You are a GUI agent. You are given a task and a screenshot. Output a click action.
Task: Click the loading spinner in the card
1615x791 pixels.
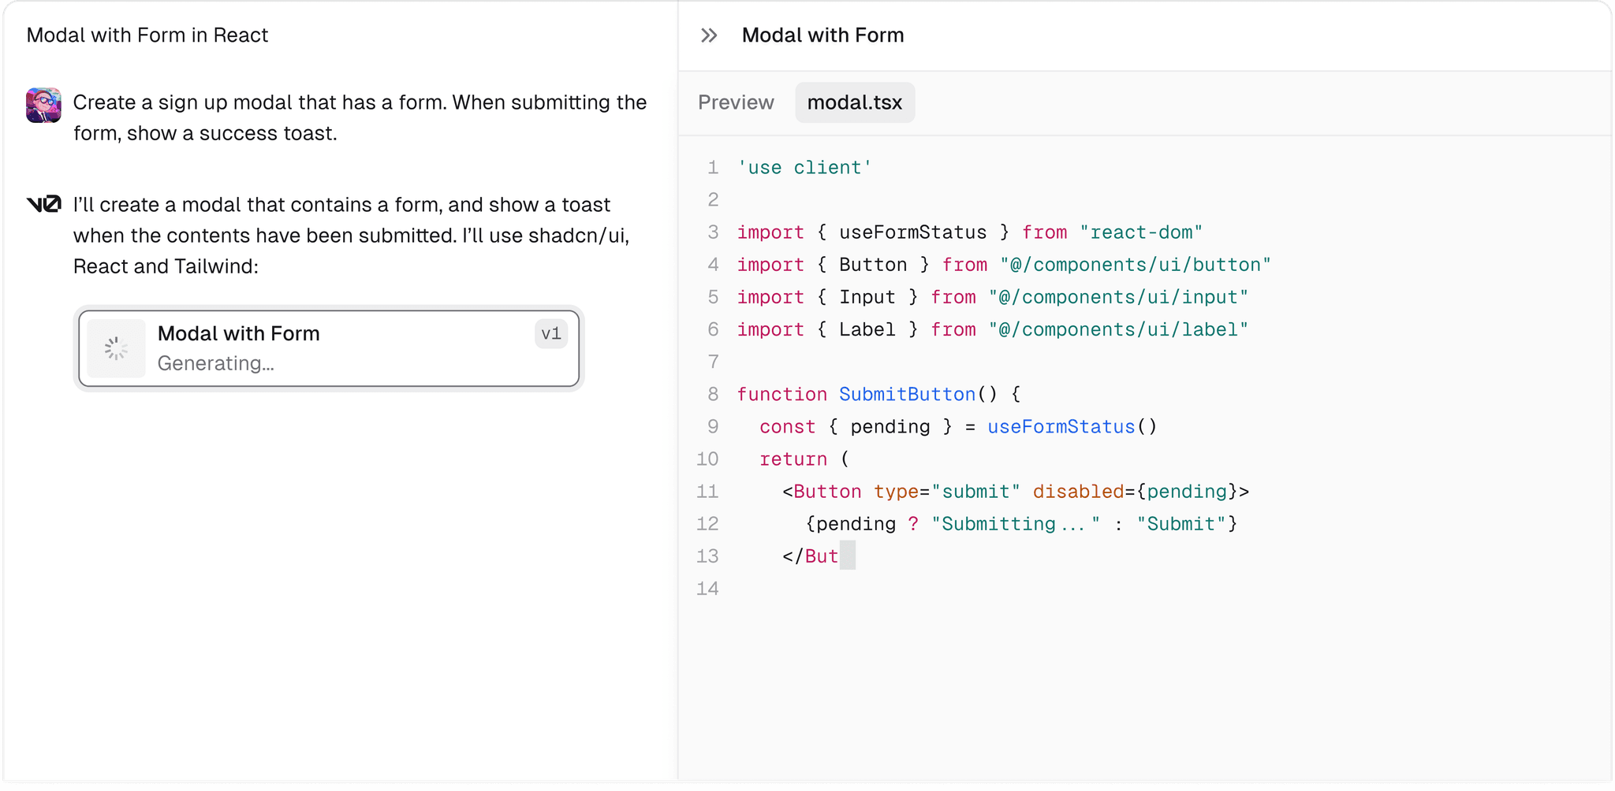point(116,348)
